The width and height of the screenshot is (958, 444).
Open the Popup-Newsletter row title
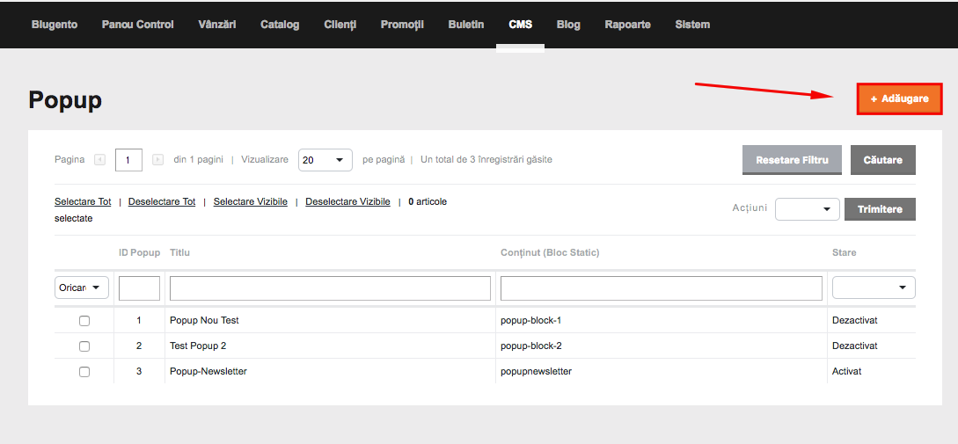pos(208,371)
